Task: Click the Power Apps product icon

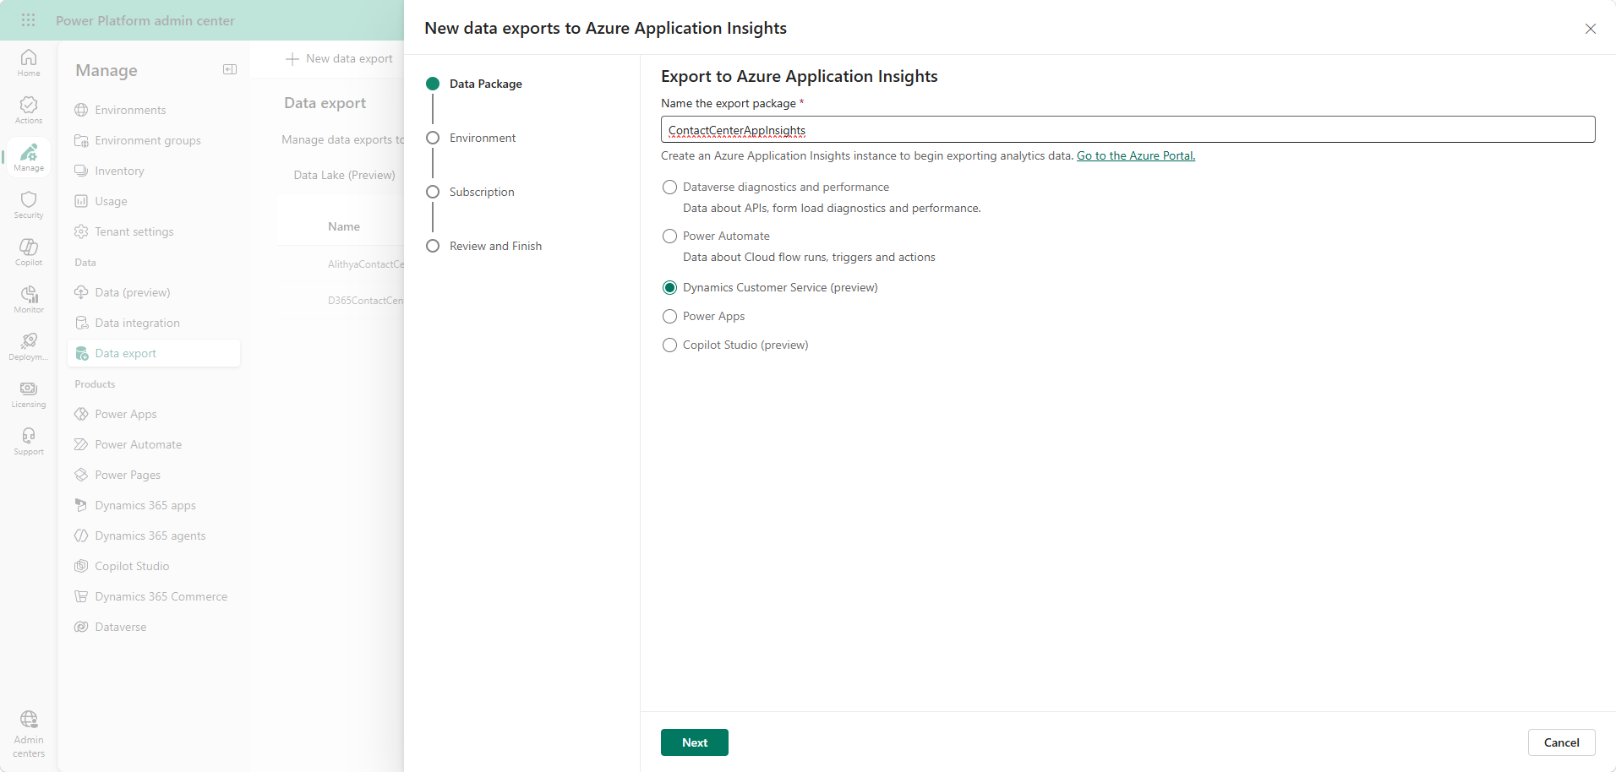Action: 81,414
